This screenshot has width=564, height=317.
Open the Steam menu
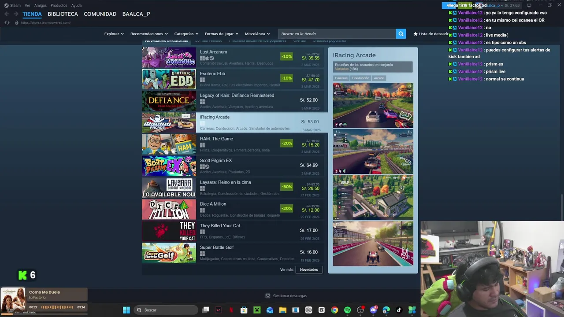15,5
